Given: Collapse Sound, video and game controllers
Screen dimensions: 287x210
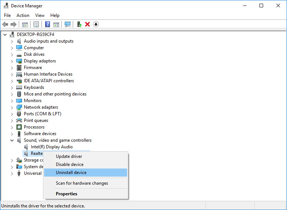Looking at the screenshot, I should pyautogui.click(x=12, y=141).
